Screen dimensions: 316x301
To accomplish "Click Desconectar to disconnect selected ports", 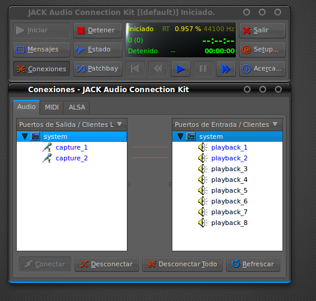I will tap(107, 264).
